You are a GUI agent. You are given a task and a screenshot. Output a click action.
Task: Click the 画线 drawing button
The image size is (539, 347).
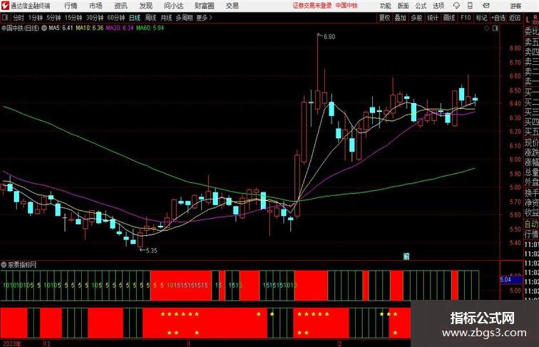(449, 18)
